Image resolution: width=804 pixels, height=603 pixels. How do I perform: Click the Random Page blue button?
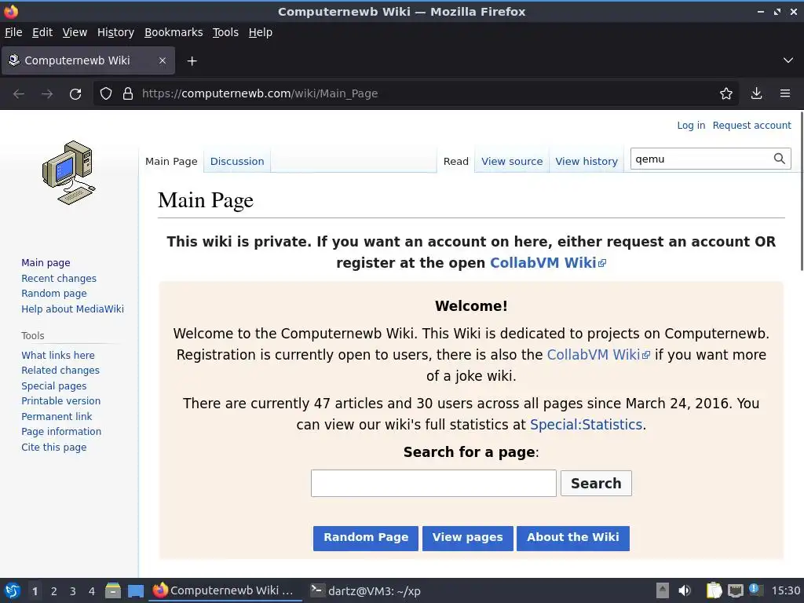pos(366,538)
